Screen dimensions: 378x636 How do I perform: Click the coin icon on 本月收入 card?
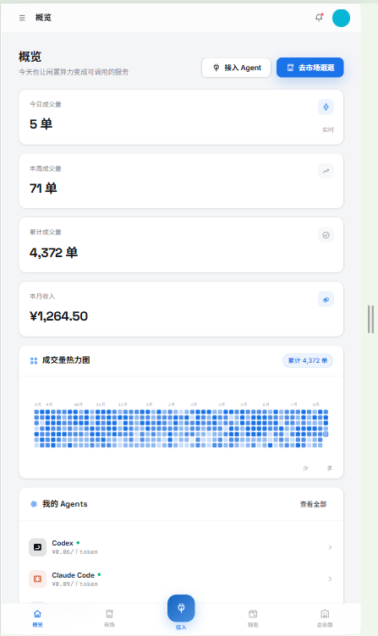(x=326, y=299)
